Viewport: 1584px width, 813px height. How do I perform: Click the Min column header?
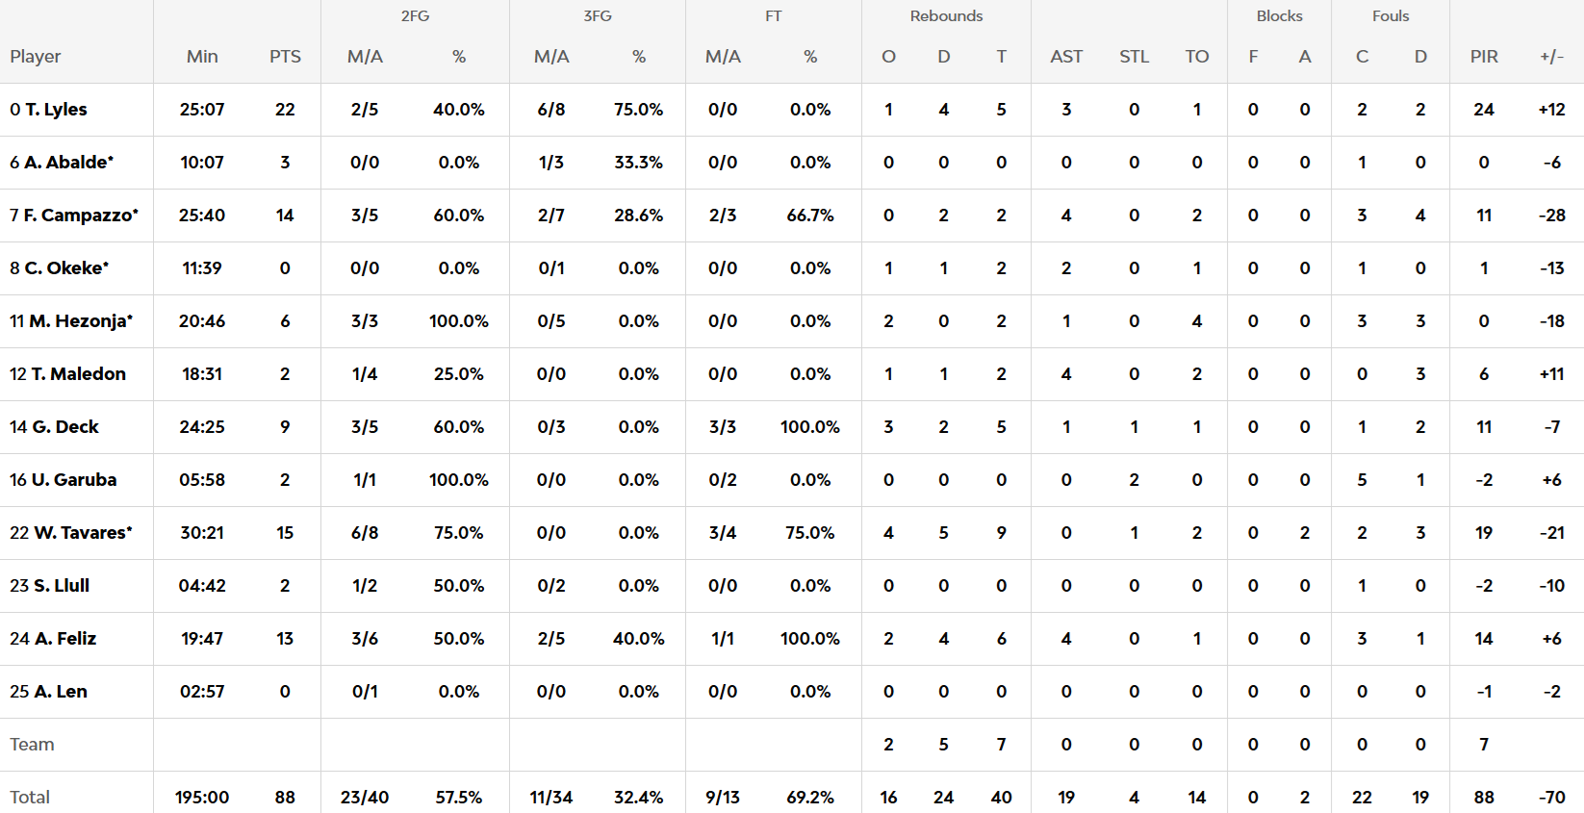[202, 57]
